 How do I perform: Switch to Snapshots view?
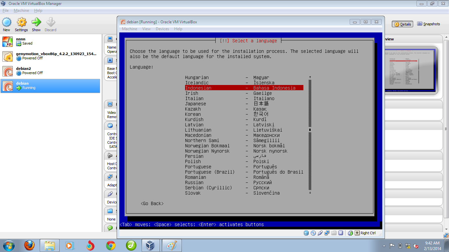(429, 24)
